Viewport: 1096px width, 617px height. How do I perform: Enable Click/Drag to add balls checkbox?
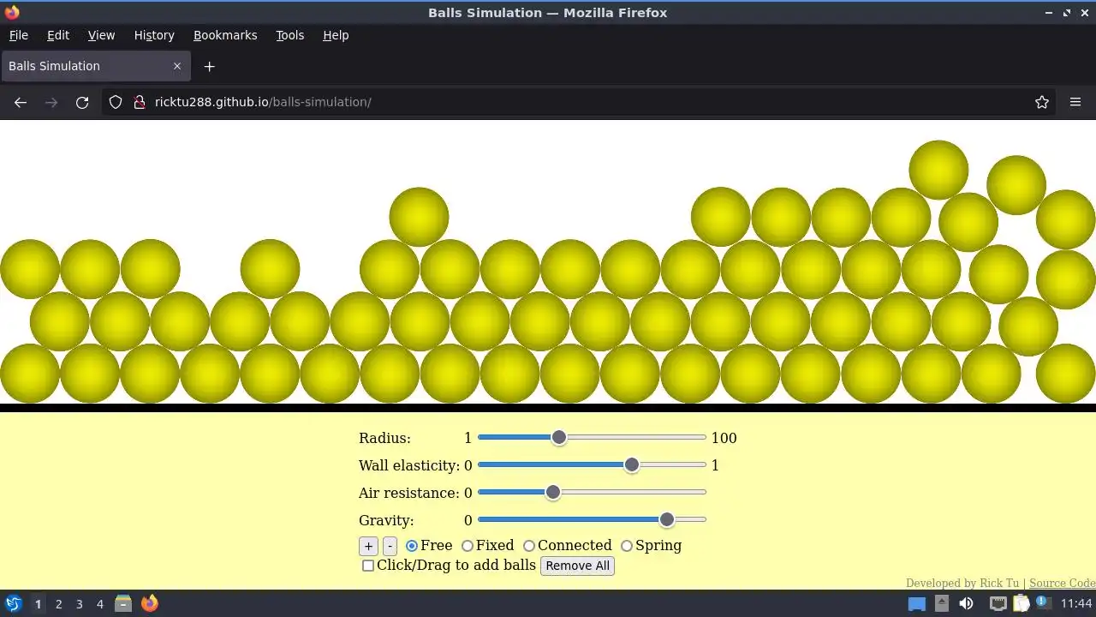pos(368,566)
